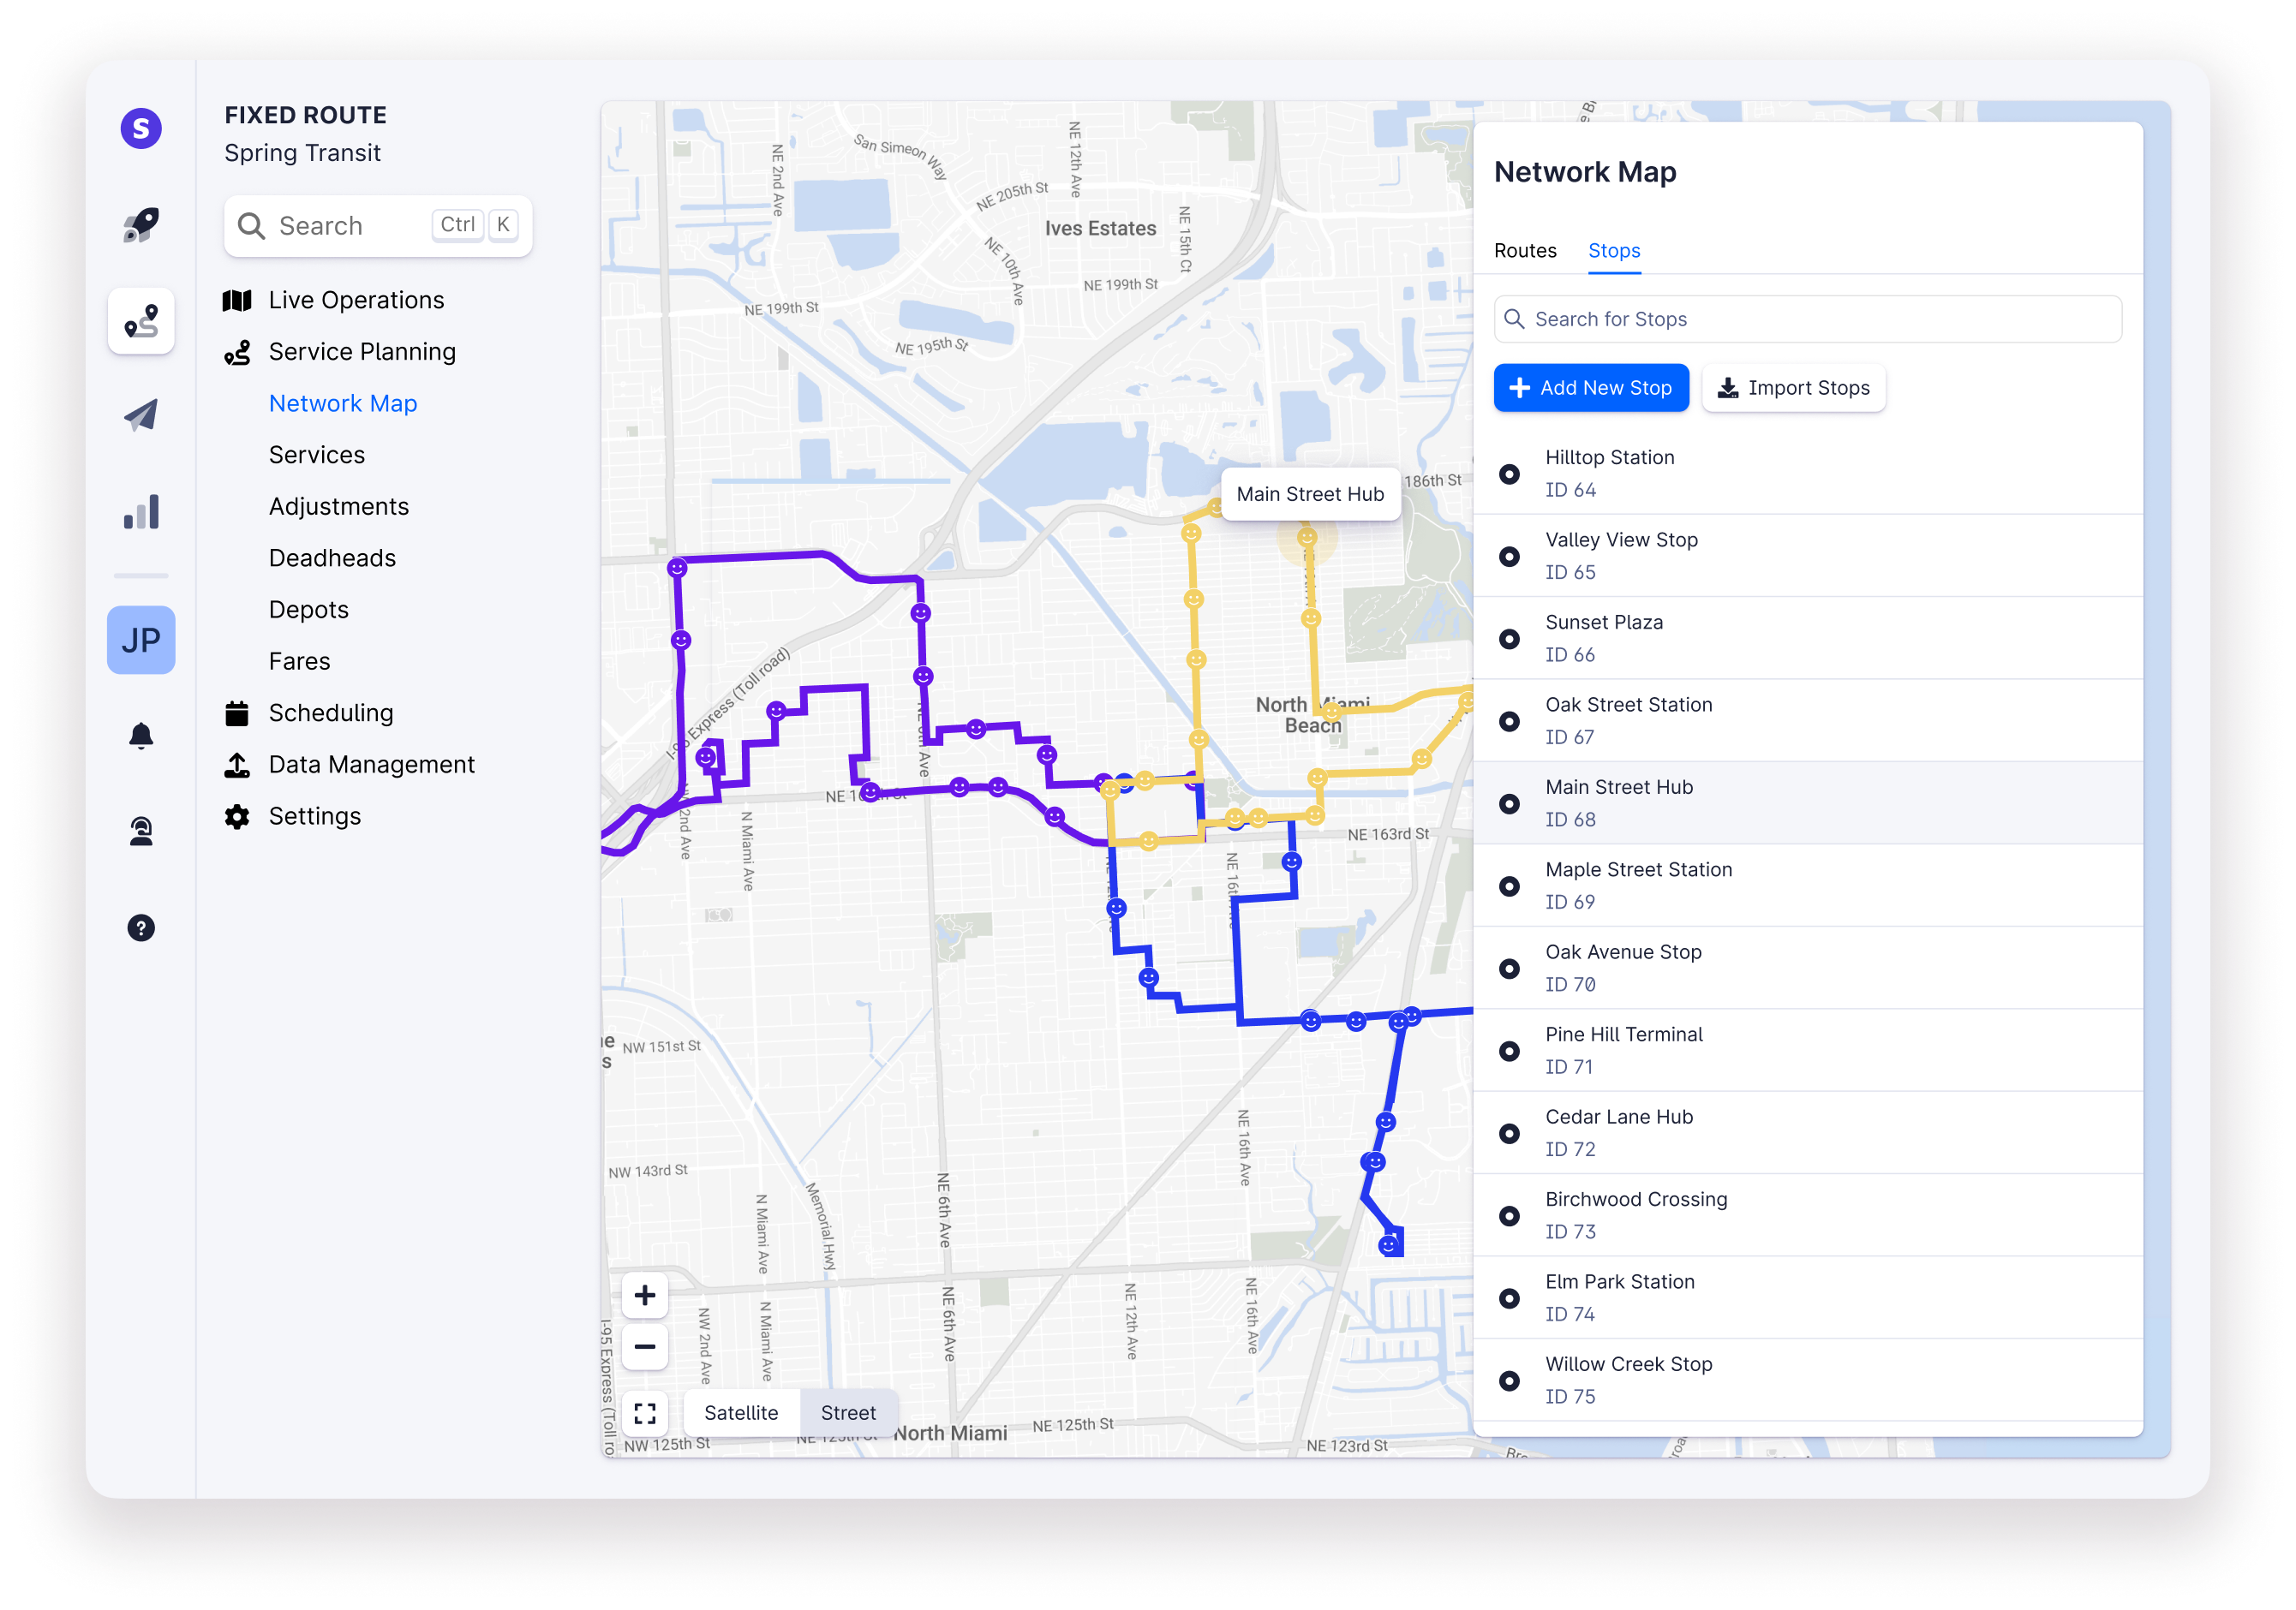Open notifications bell icon
The image size is (2296, 1610).
(x=141, y=736)
